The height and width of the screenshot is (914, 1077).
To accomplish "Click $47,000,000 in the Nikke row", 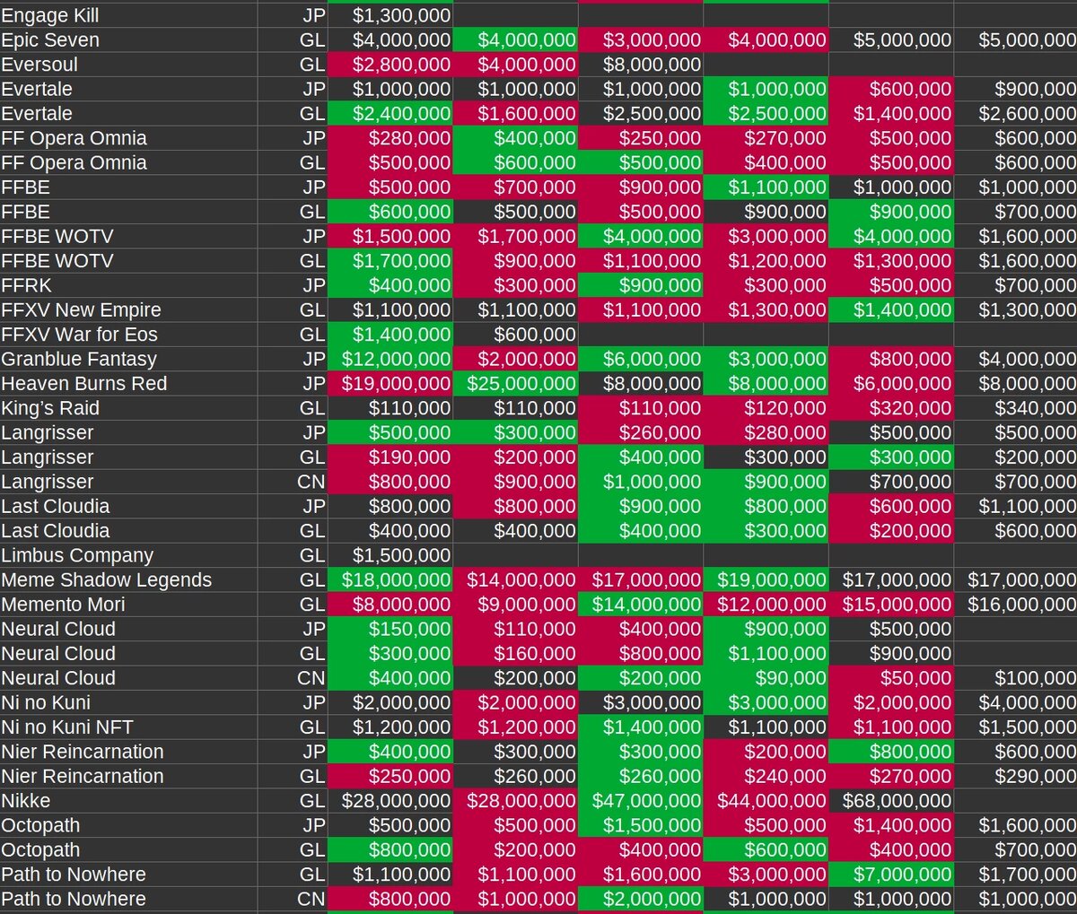I will [641, 800].
